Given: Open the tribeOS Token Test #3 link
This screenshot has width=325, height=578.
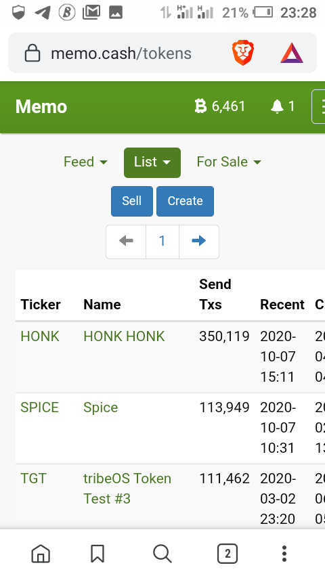Looking at the screenshot, I should (x=127, y=489).
